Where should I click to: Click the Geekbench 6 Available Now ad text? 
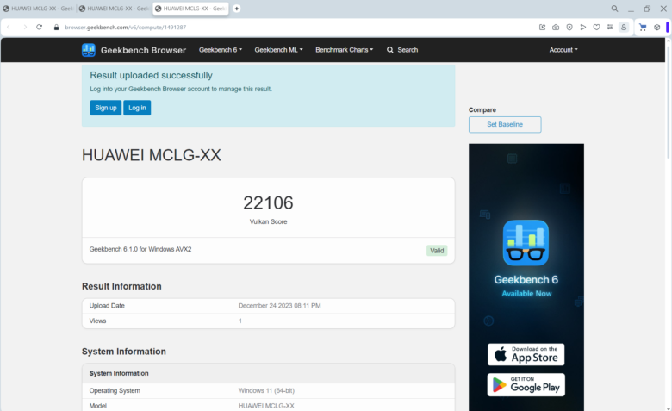tap(526, 286)
